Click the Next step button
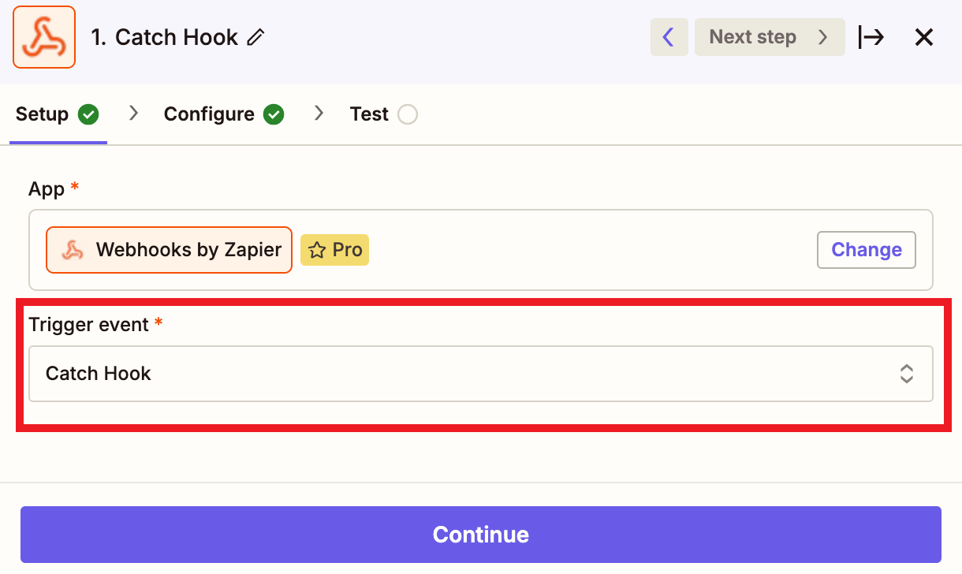 pos(770,37)
